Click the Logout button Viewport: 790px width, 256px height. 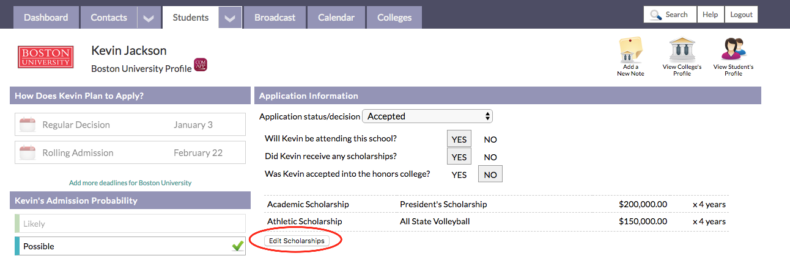[741, 15]
